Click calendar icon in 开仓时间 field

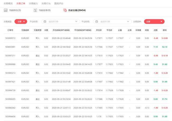click(45, 22)
